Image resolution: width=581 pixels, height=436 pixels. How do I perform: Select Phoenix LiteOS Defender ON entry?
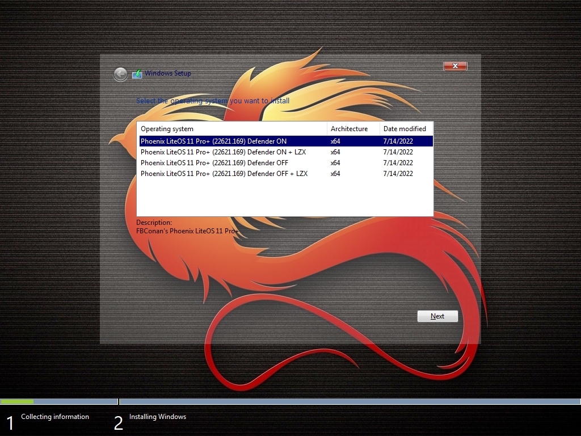point(286,141)
